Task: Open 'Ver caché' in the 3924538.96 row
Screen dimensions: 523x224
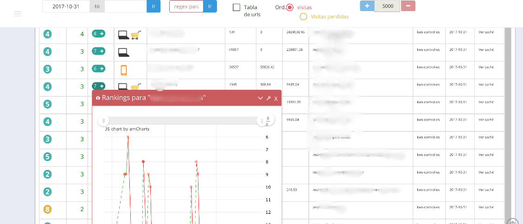Action: tap(485, 32)
